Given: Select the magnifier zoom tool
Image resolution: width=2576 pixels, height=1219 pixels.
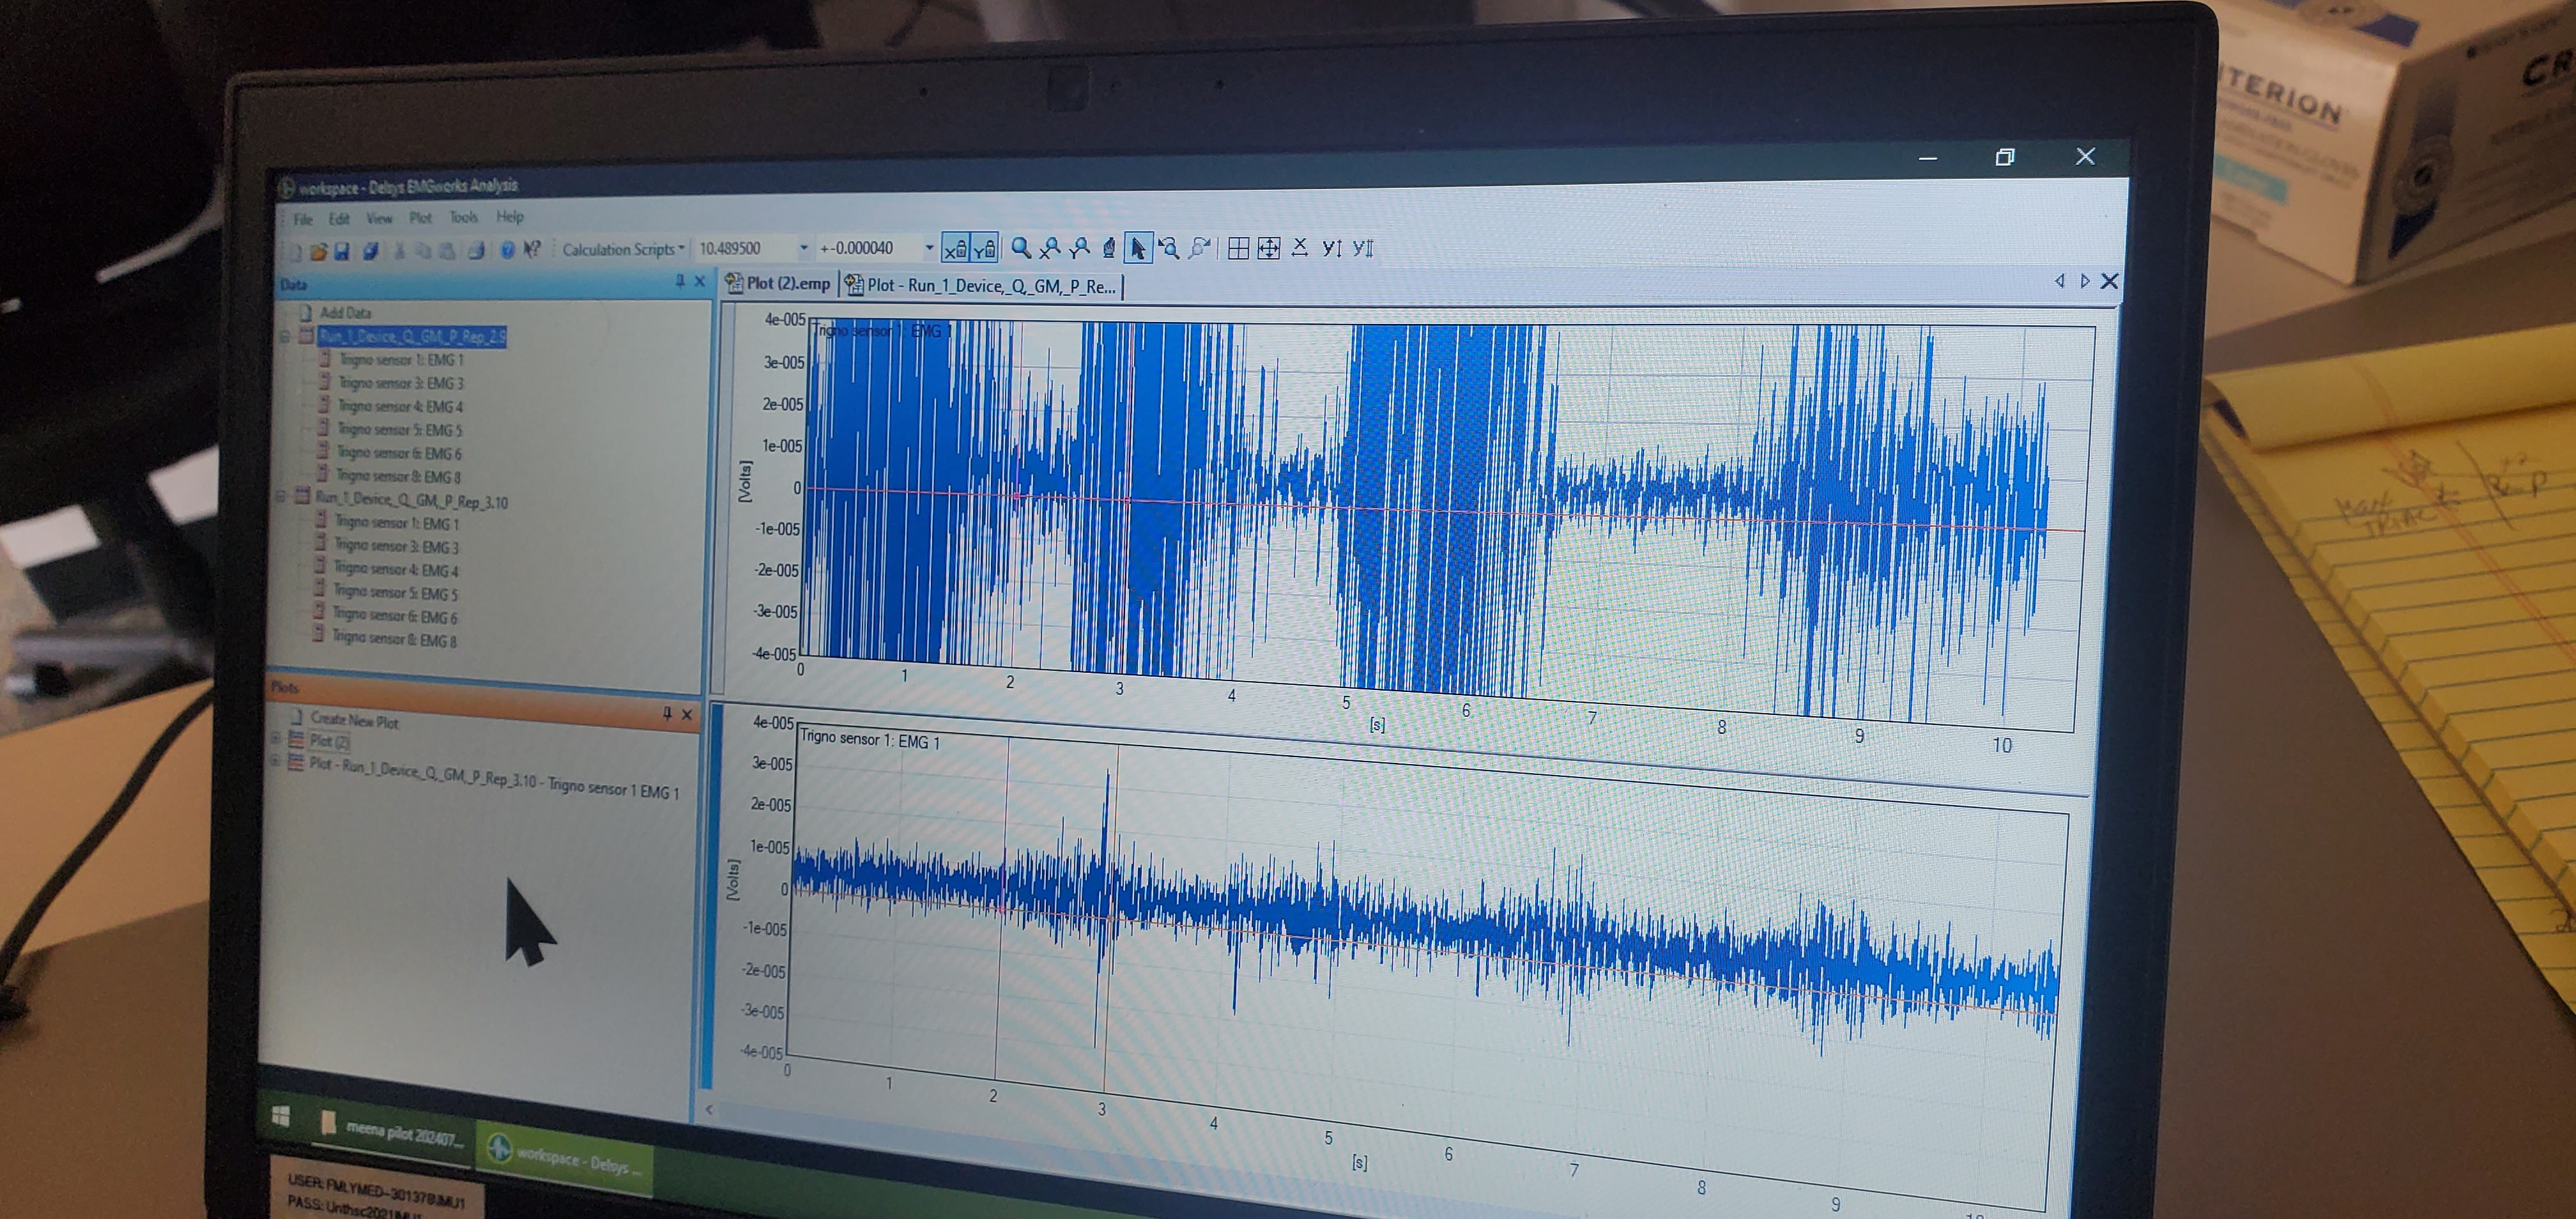Looking at the screenshot, I should [x=1021, y=247].
